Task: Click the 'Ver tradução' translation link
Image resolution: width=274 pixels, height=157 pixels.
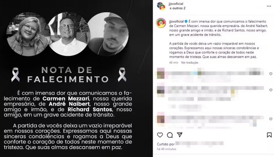Action: coord(189,62)
